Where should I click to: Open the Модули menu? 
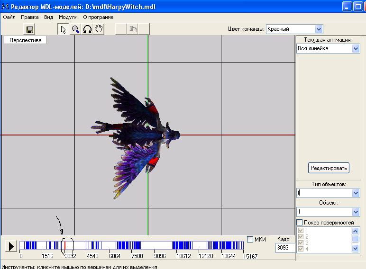[x=68, y=17]
